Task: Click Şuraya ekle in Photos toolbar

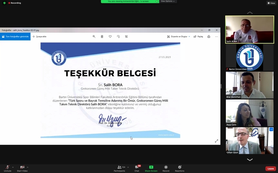Action: point(39,37)
